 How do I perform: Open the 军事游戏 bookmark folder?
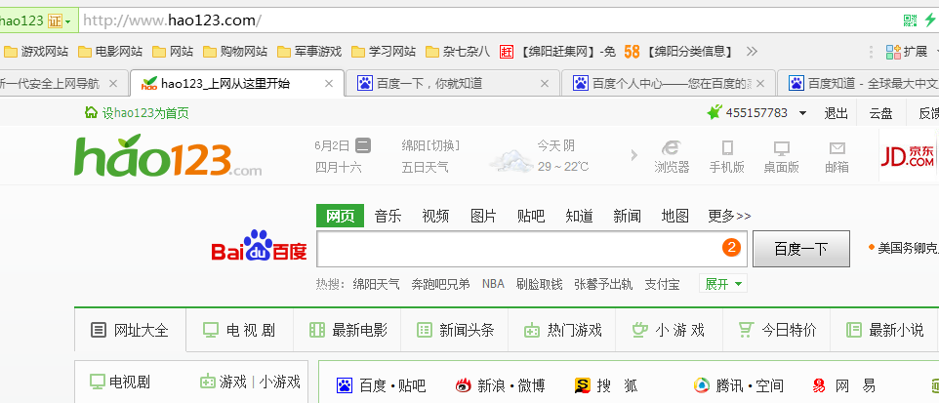(x=309, y=52)
